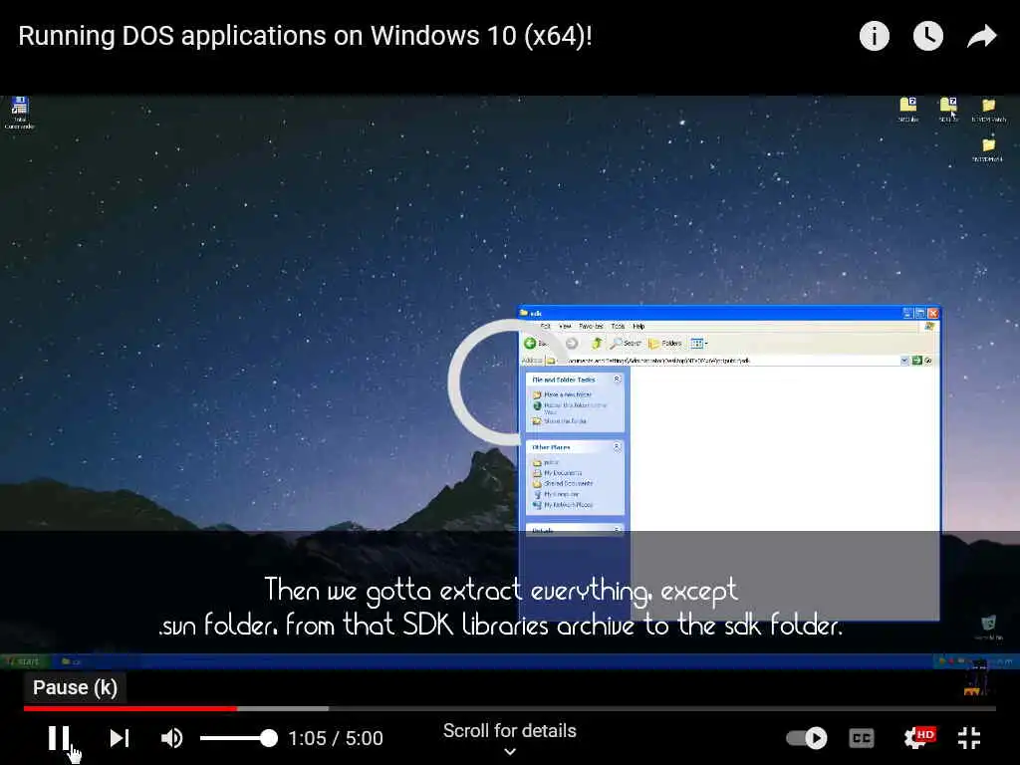The image size is (1020, 765).
Task: Click Make a new folder link
Action: (x=562, y=394)
